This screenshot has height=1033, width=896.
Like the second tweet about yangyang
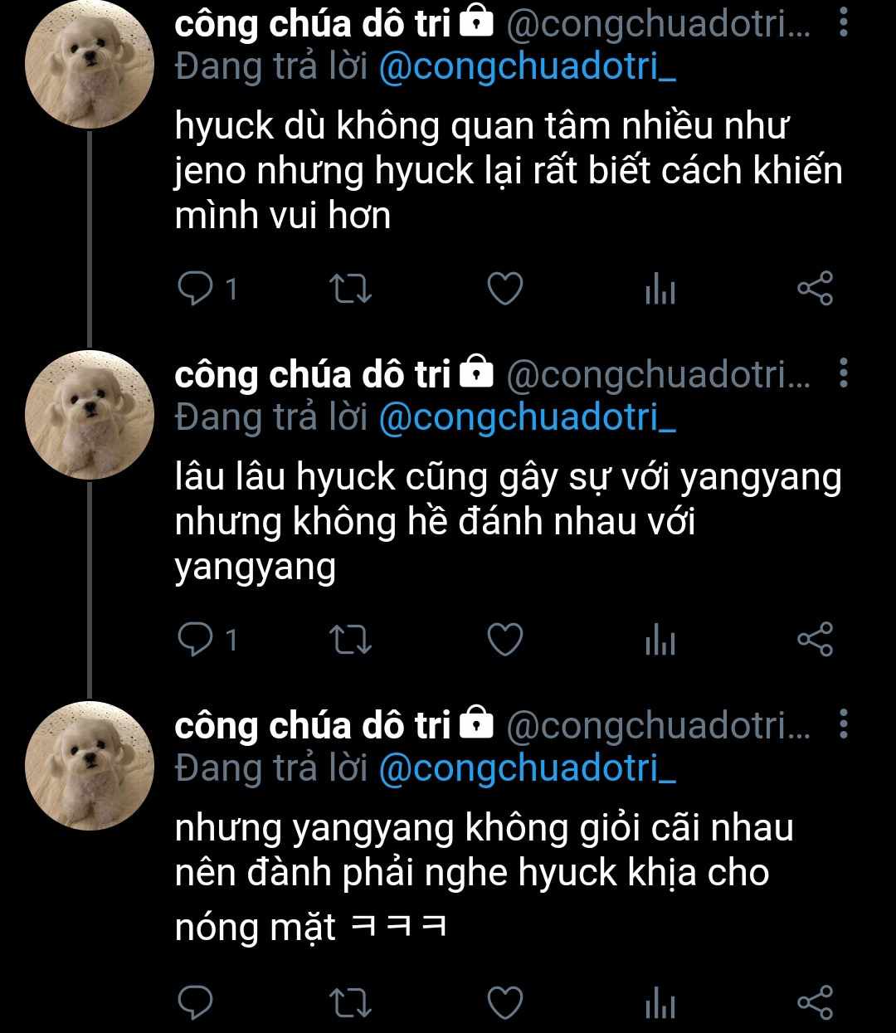504,639
